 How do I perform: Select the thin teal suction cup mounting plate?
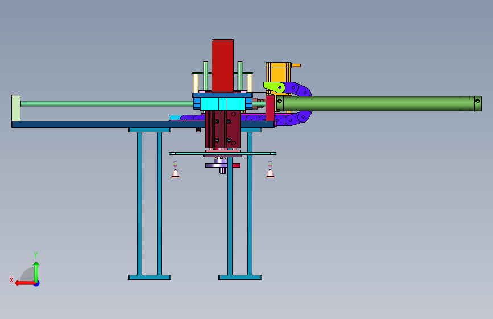(x=222, y=153)
